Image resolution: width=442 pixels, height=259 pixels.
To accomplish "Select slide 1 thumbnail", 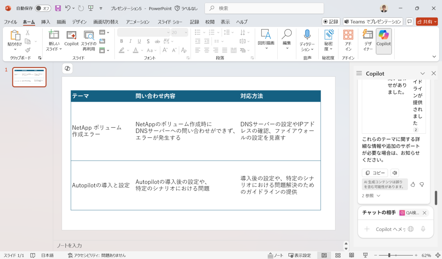I will coord(29,77).
